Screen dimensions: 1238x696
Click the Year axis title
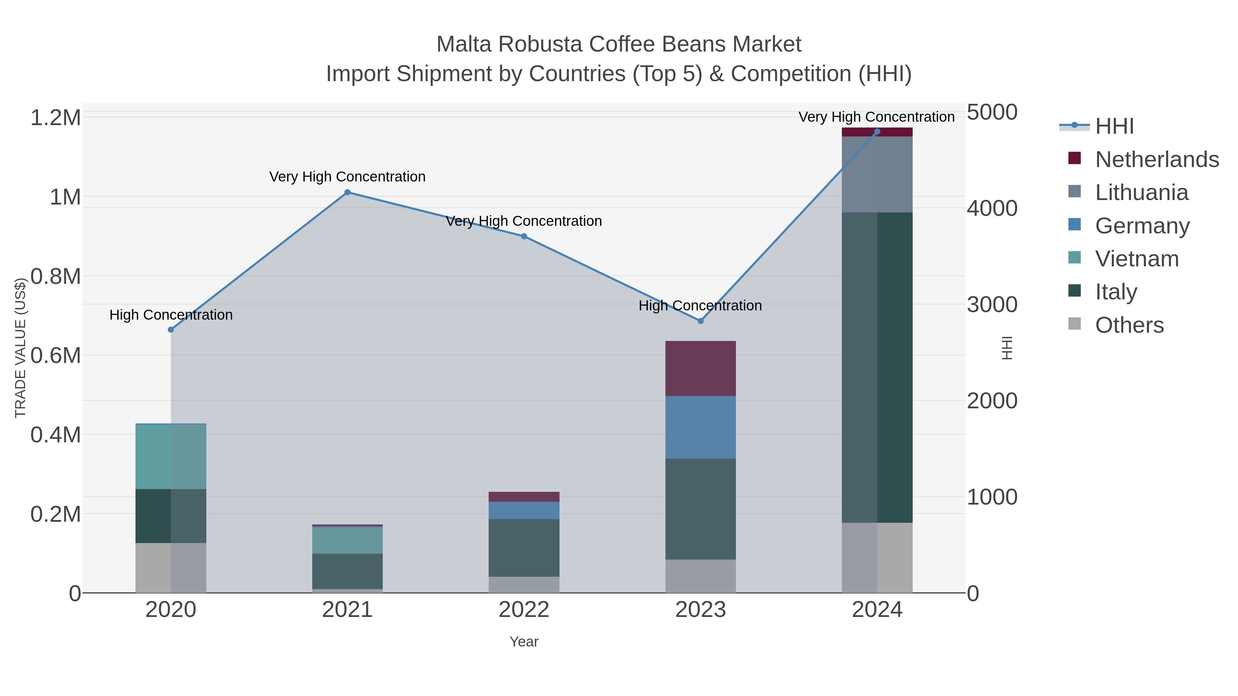click(x=524, y=642)
